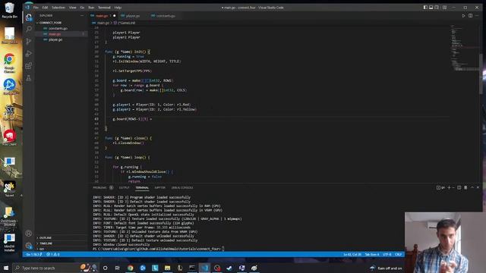Image resolution: width=486 pixels, height=273 pixels.
Task: Switch to the JUPYTER panel tab
Action: (160, 187)
